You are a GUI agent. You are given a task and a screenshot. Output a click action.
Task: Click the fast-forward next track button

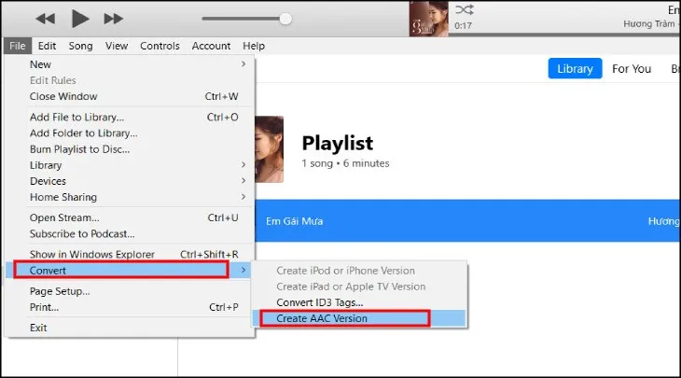point(113,18)
